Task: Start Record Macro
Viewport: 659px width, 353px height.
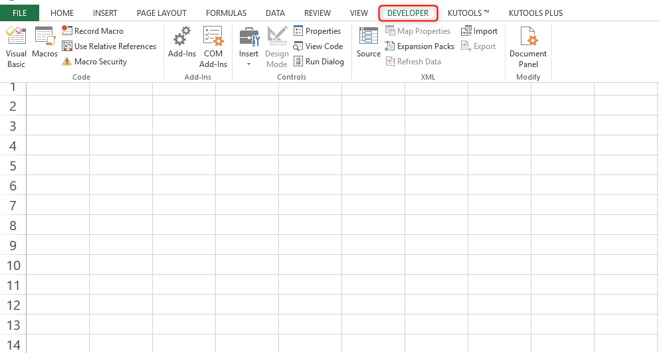Action: (x=92, y=31)
